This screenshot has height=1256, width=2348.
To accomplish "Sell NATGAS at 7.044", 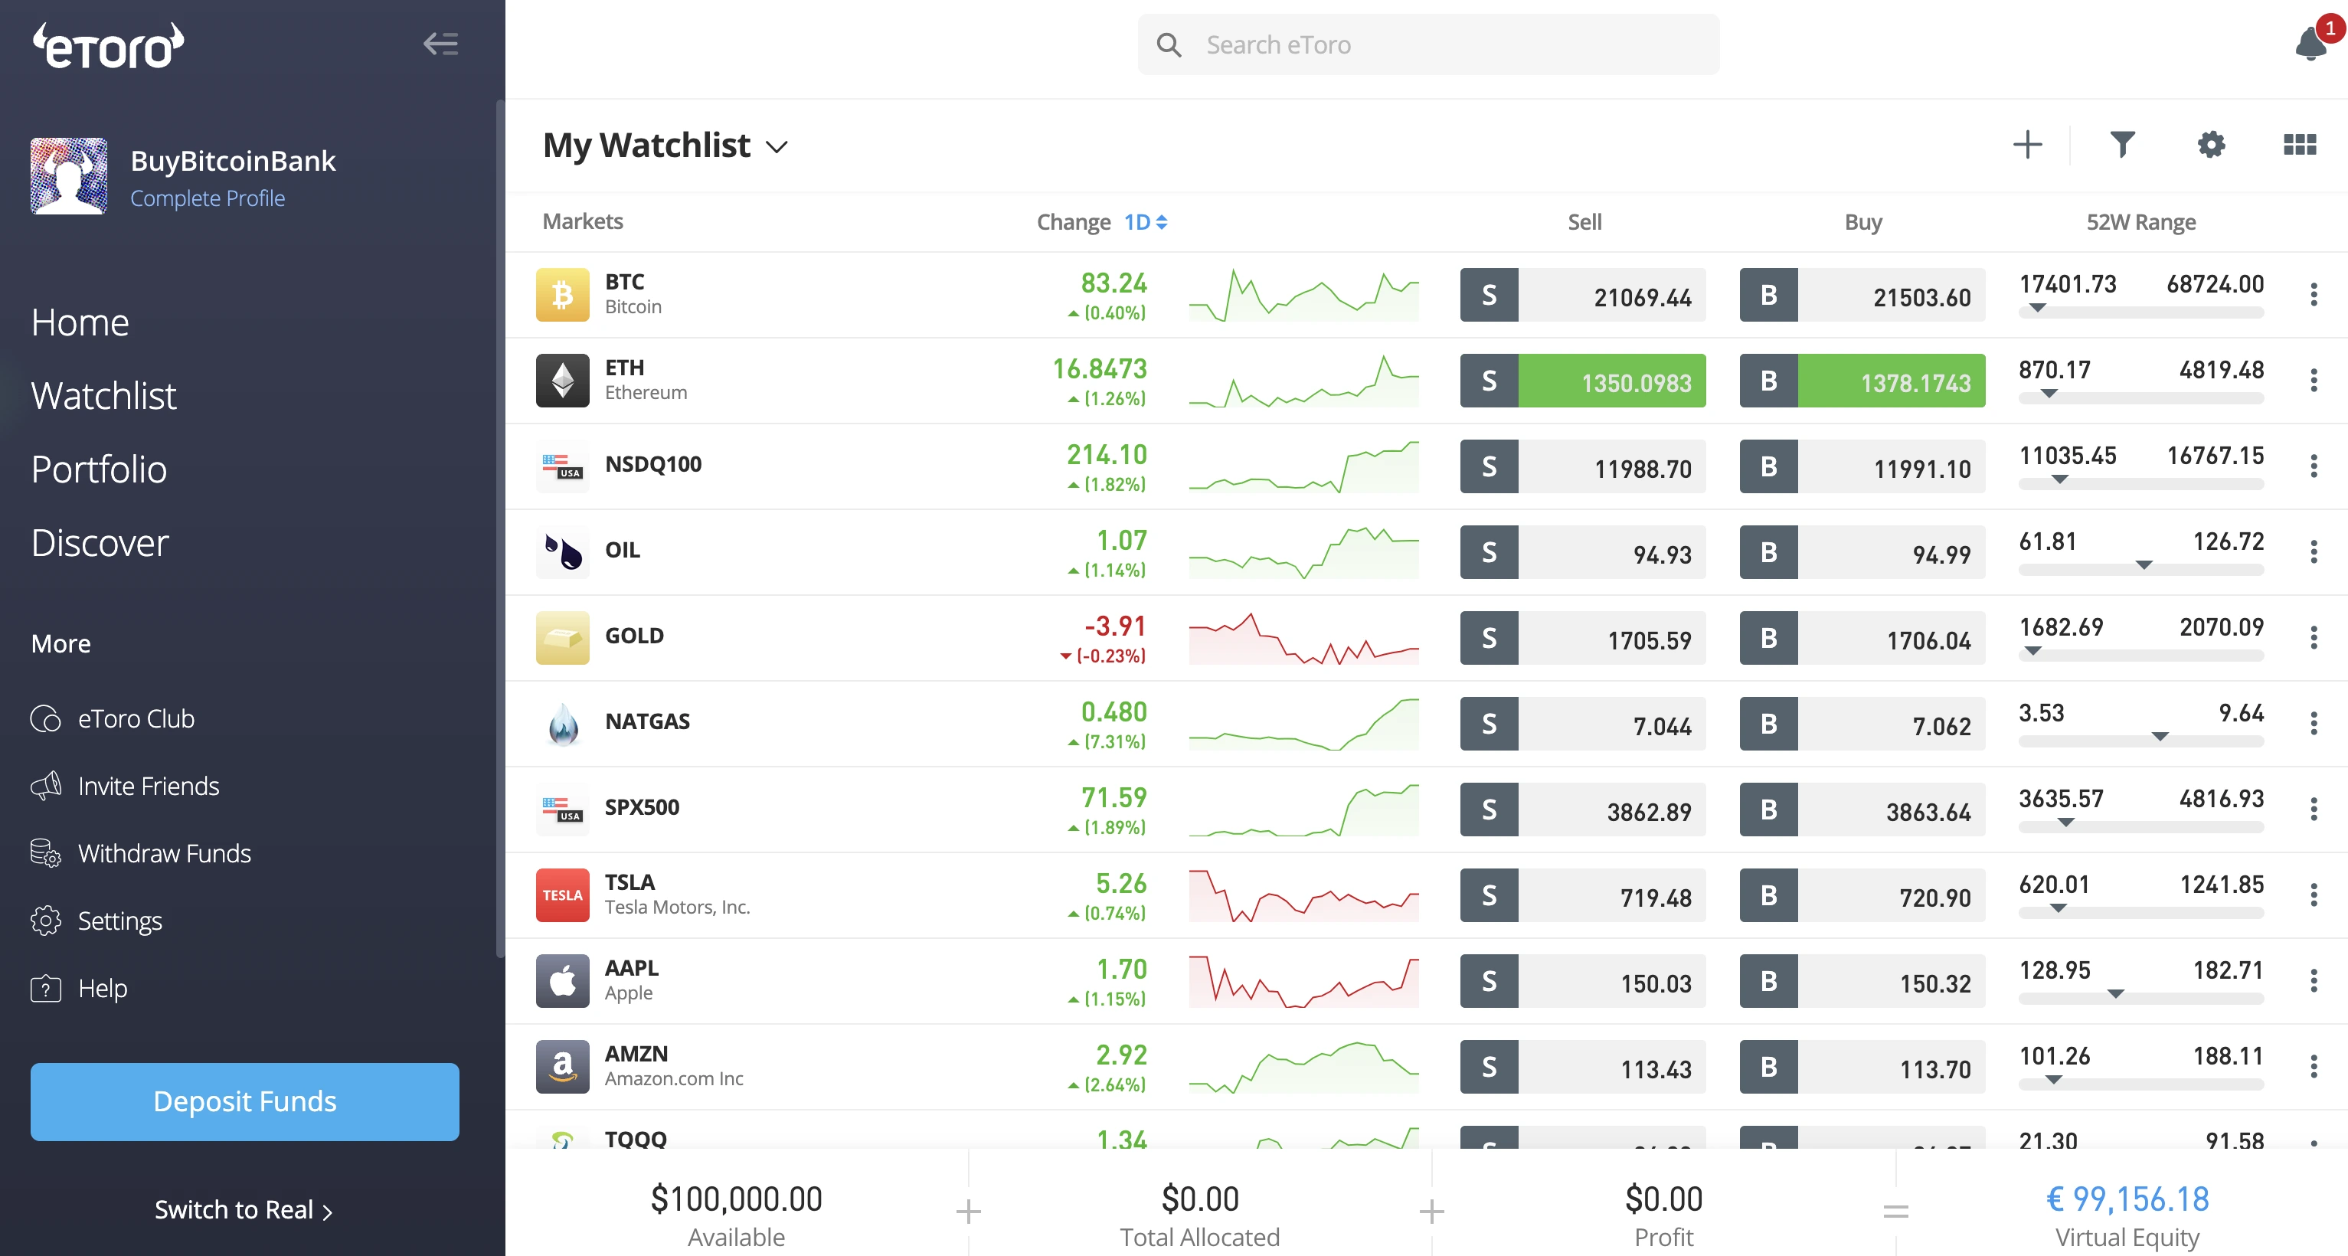I will (1582, 724).
